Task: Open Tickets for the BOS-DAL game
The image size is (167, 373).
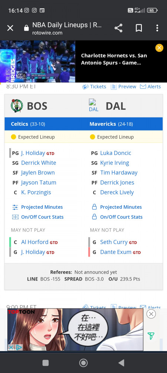Action: 94,87
